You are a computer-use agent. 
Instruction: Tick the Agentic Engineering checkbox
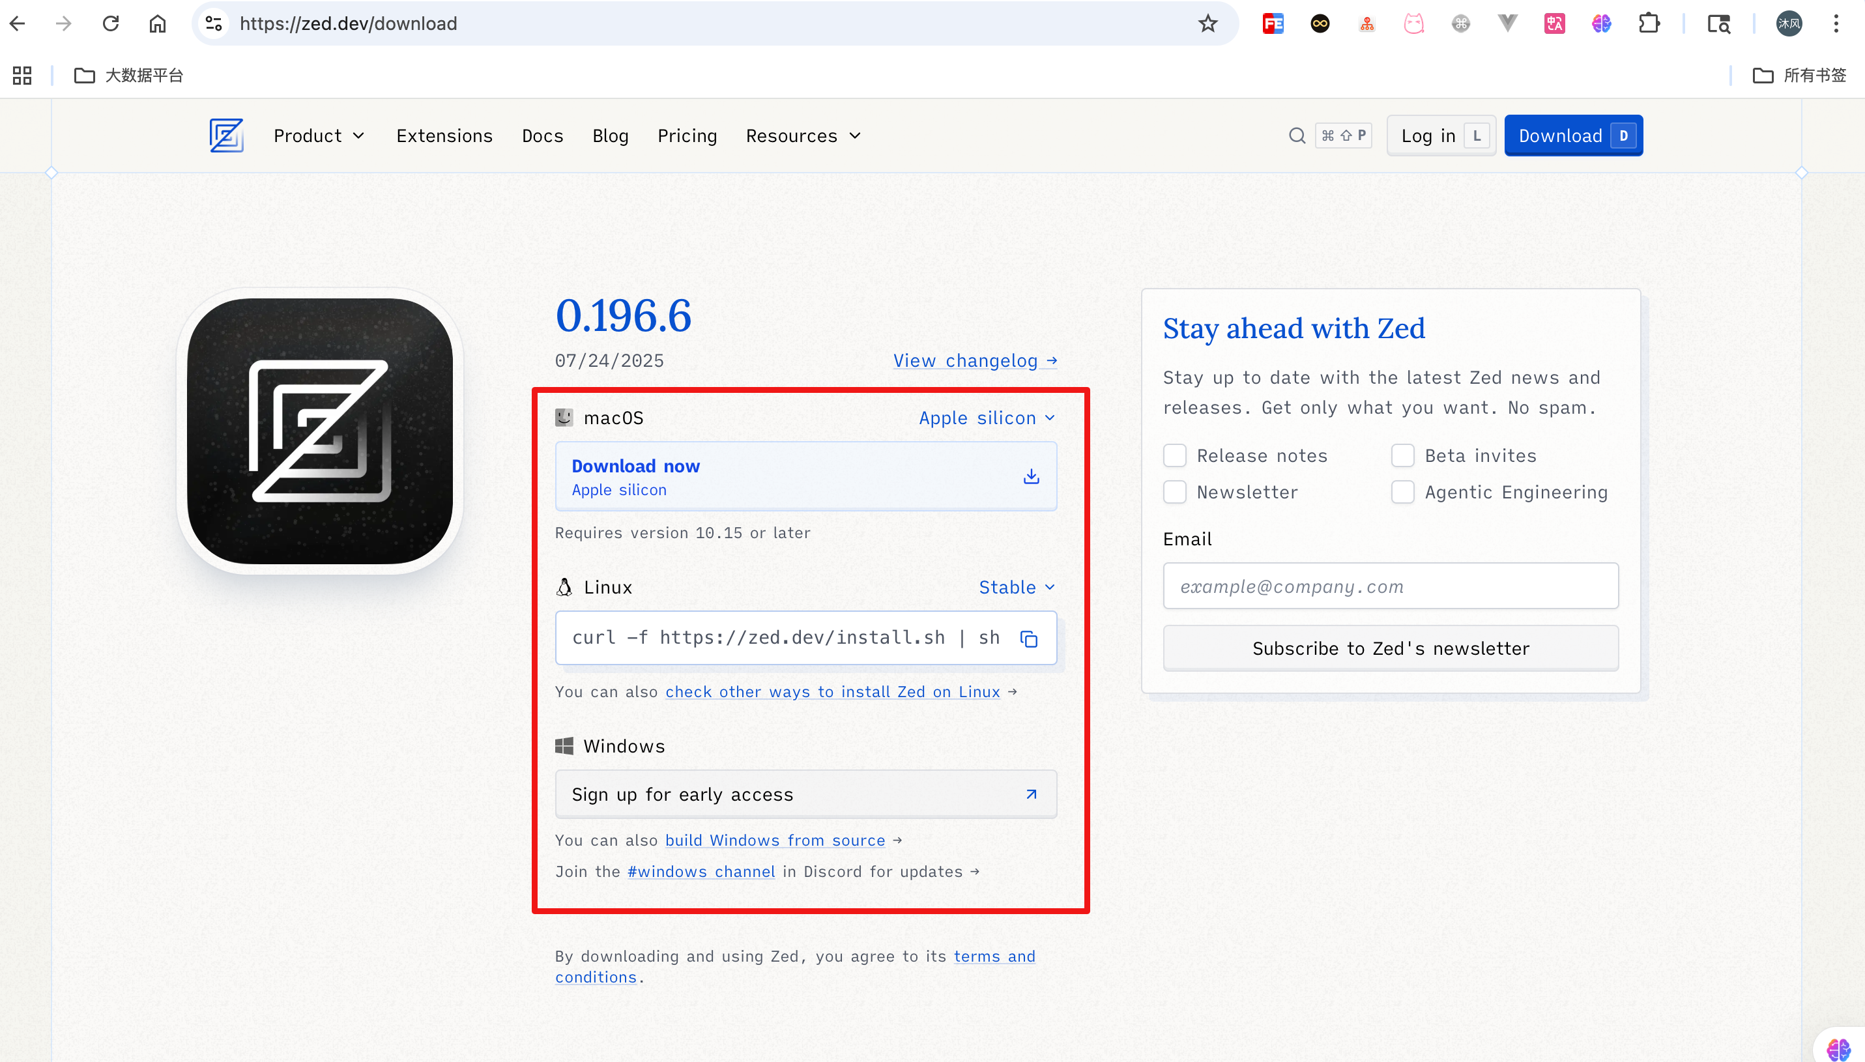(1402, 493)
